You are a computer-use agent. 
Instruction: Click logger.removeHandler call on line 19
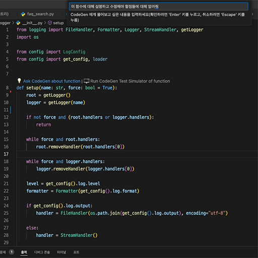[x=85, y=169]
